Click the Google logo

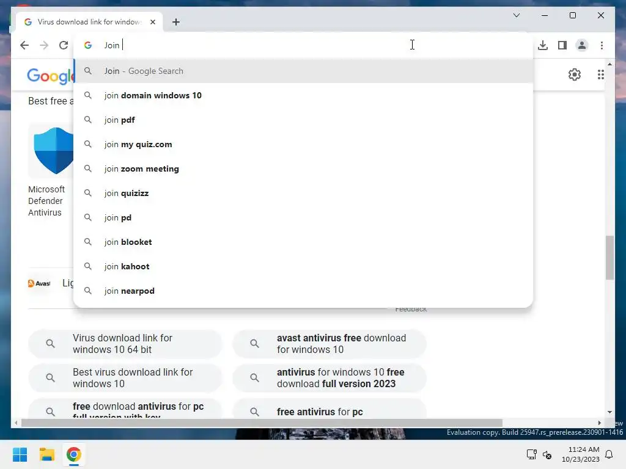point(50,75)
